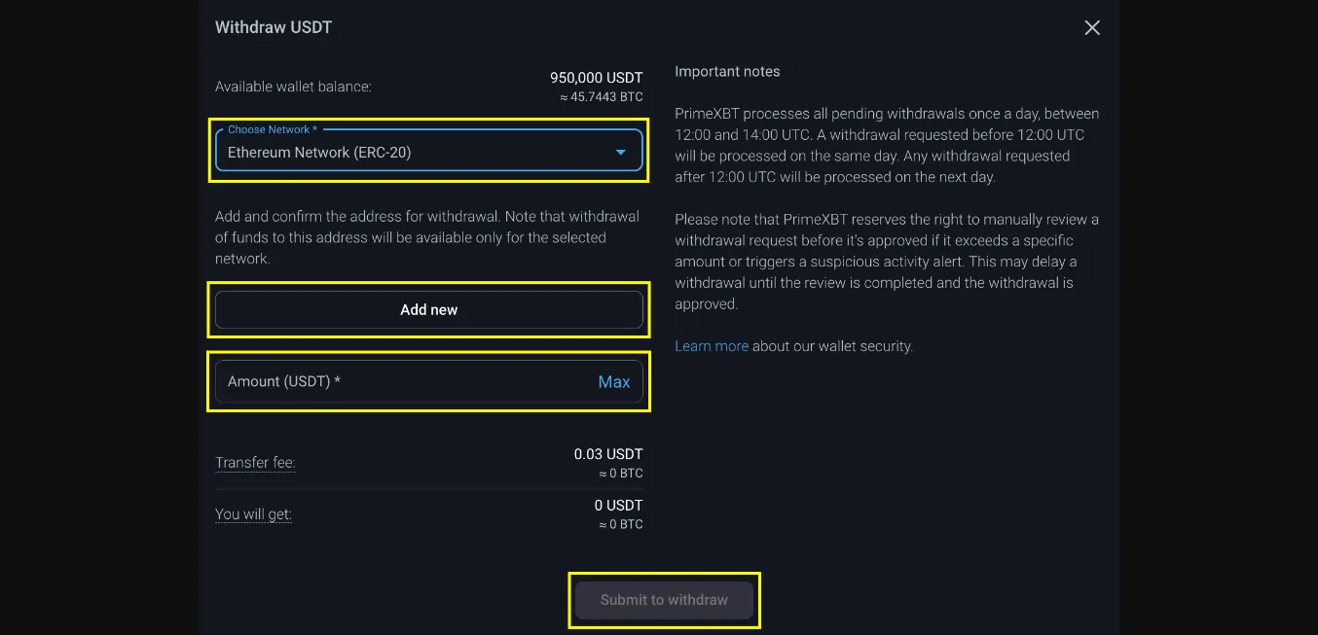Click the 0.03 USDT transfer fee value
Viewport: 1318px width, 635px height.
point(608,454)
